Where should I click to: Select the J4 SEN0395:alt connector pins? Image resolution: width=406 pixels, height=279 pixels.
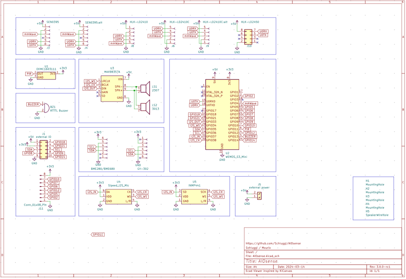click(x=85, y=36)
